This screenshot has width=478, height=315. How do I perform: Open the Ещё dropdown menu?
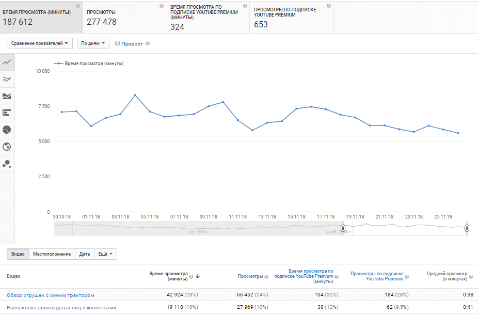pos(105,254)
